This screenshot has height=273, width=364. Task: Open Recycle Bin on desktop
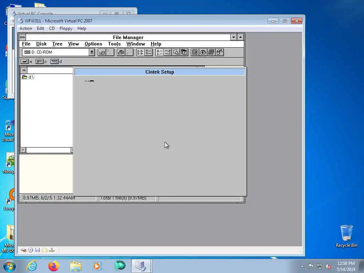(x=346, y=236)
